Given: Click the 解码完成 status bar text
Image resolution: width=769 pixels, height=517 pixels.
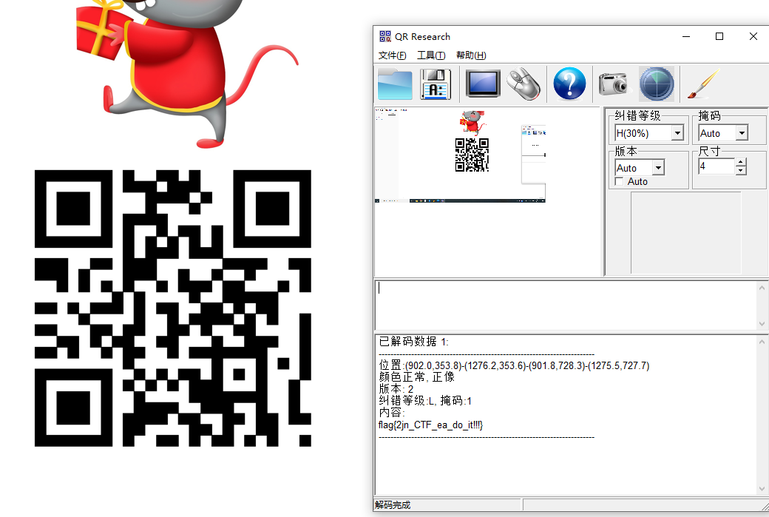Looking at the screenshot, I should (x=393, y=504).
